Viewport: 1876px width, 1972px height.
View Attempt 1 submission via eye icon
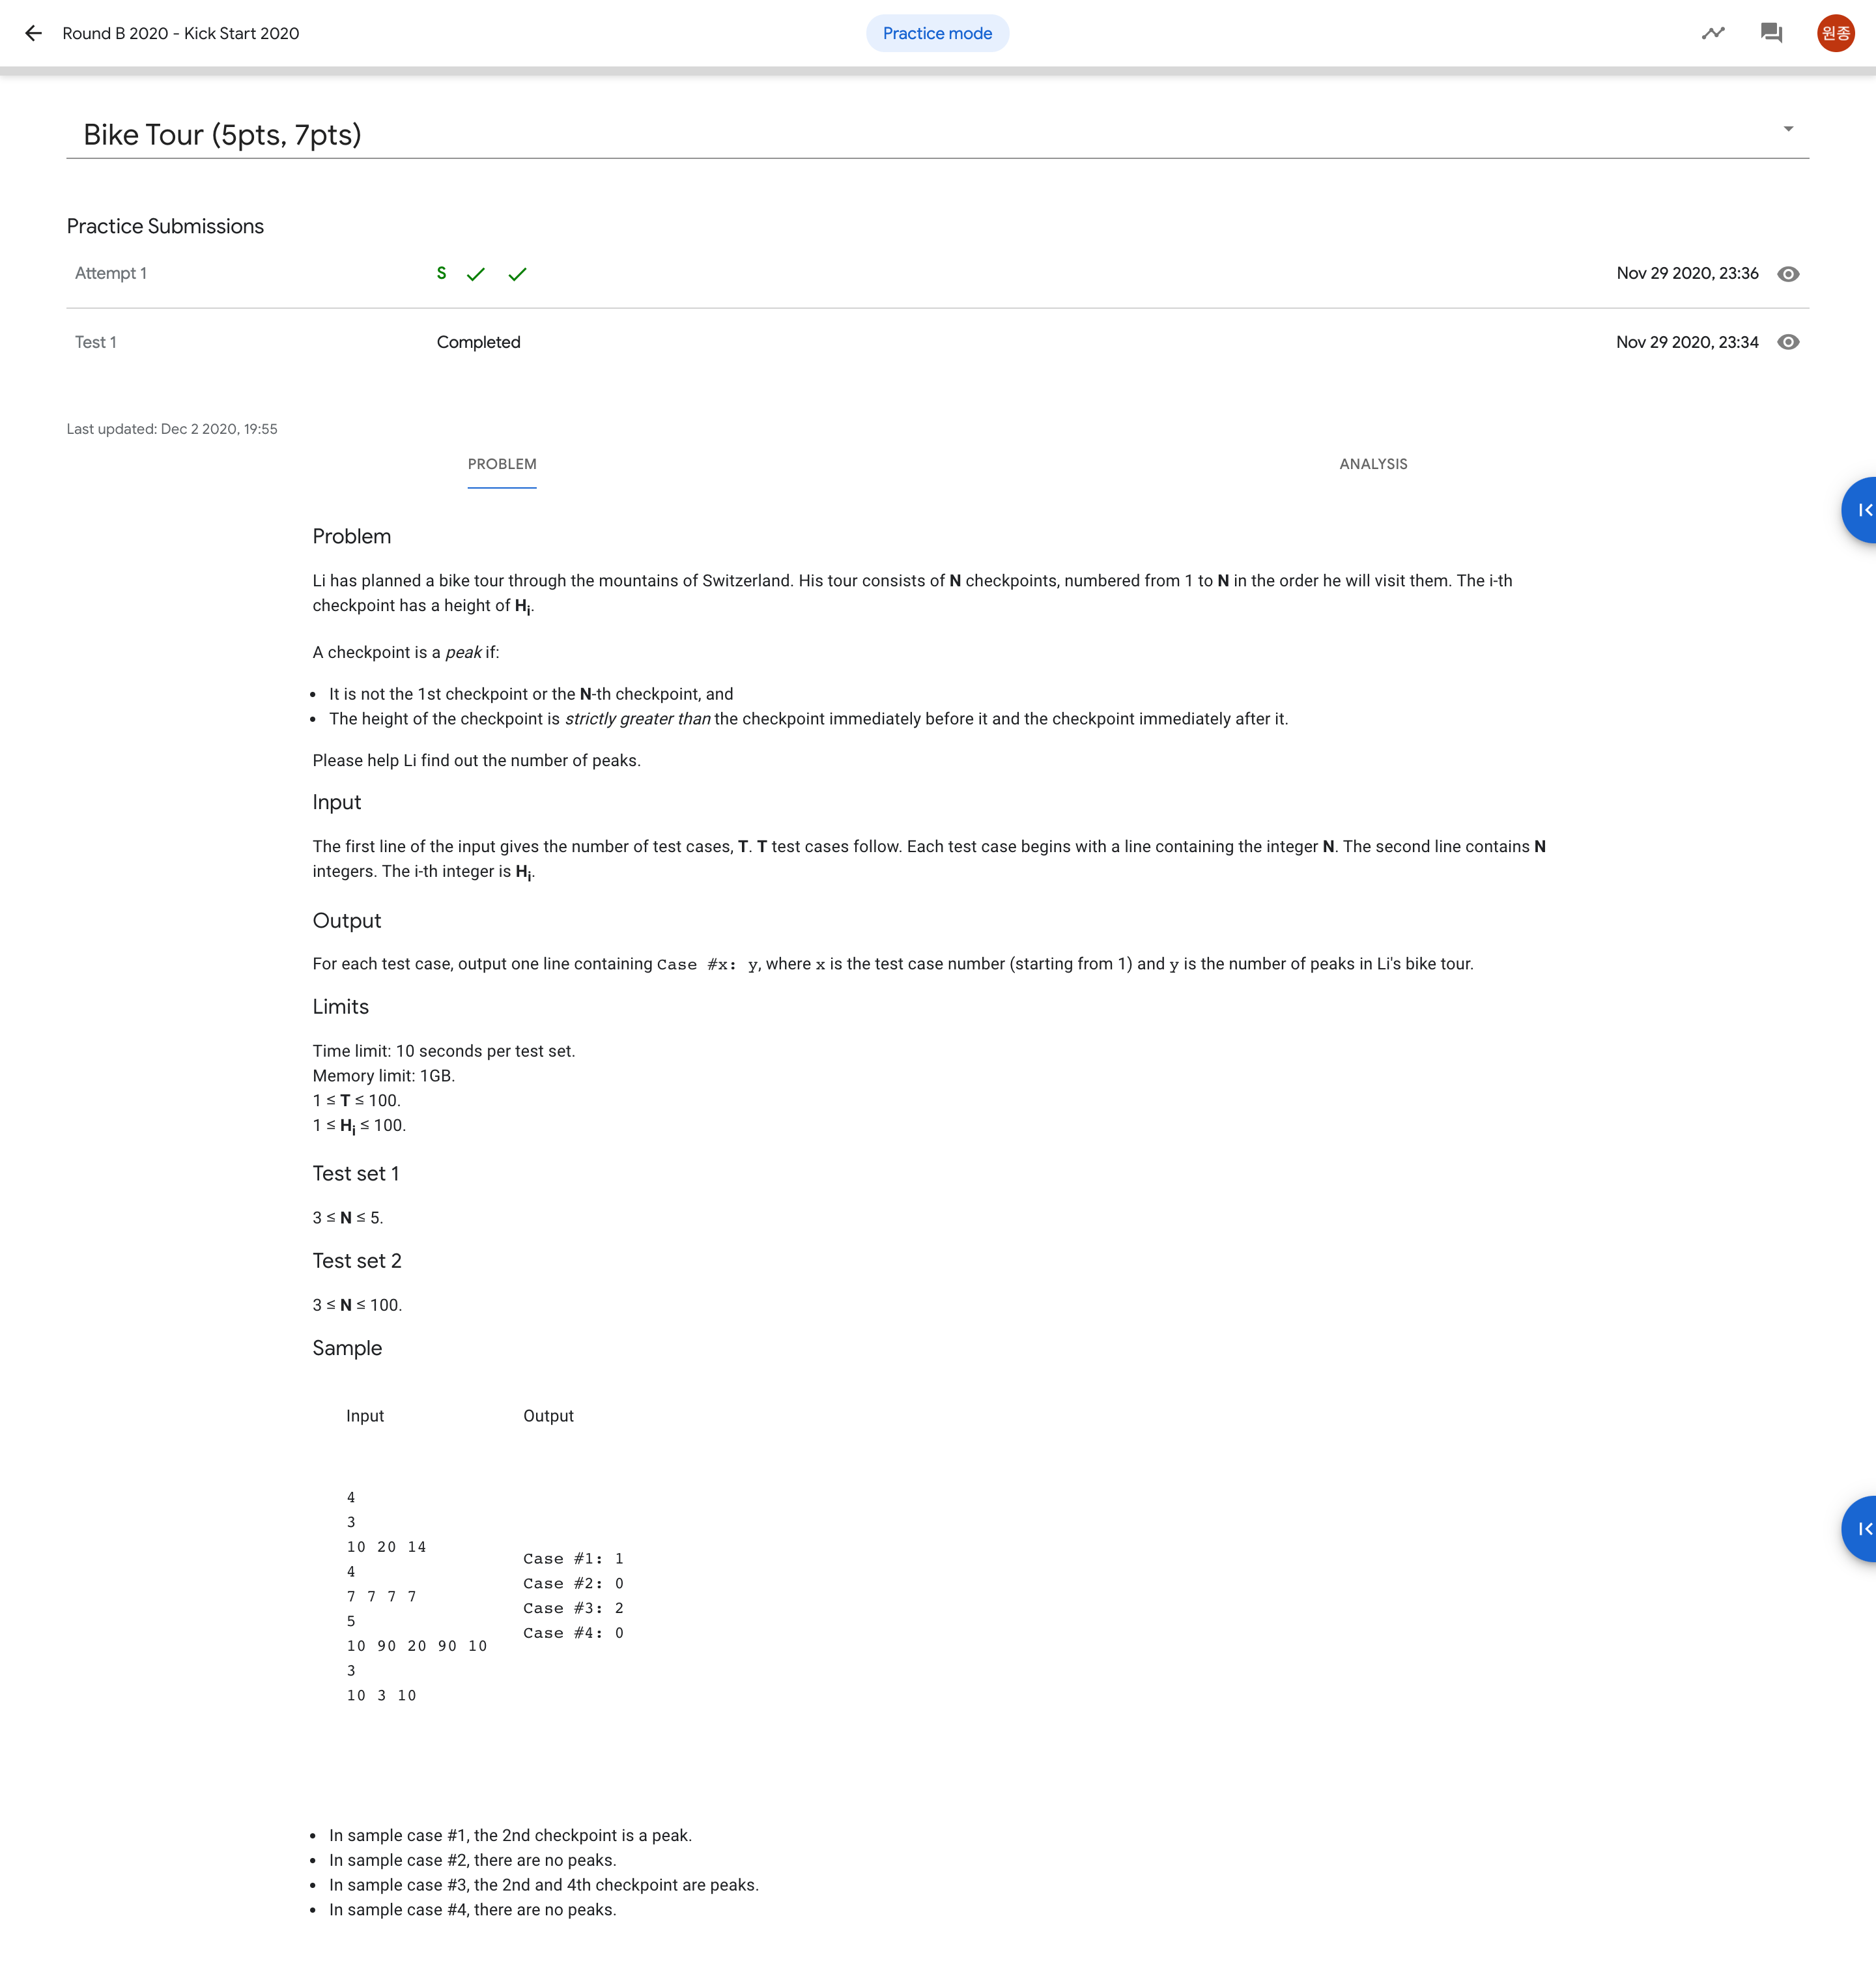(x=1788, y=274)
